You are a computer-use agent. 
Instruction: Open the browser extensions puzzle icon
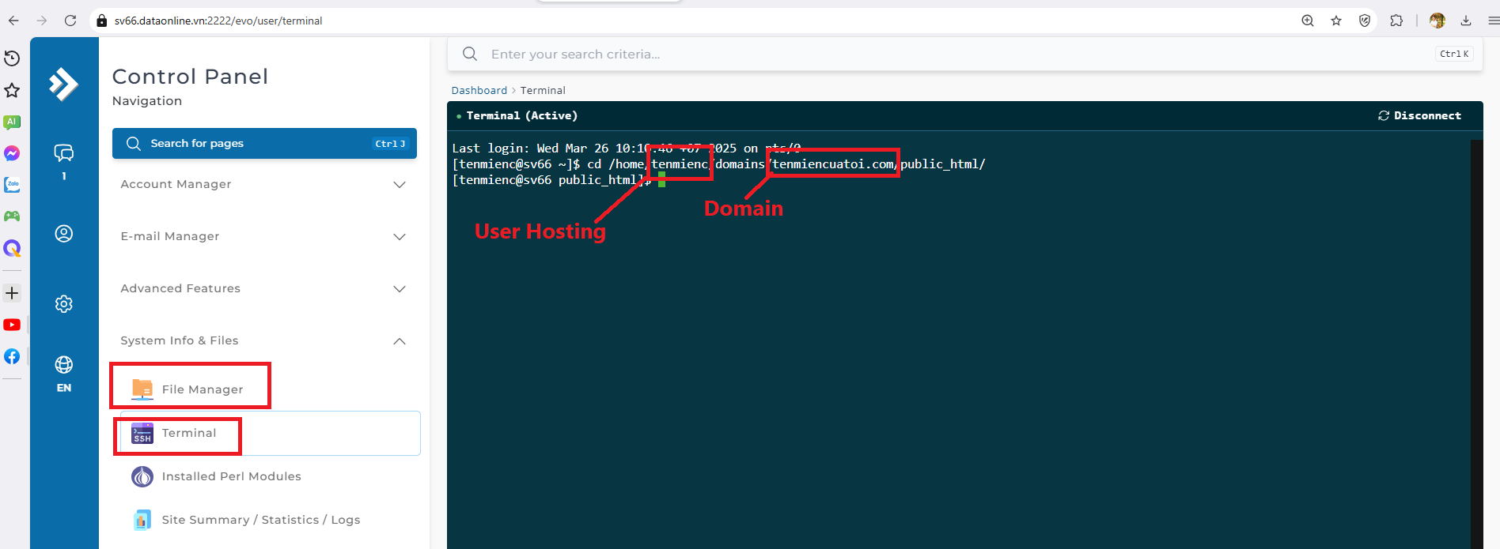click(x=1396, y=21)
